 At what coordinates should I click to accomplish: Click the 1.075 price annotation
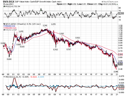(21, 31)
